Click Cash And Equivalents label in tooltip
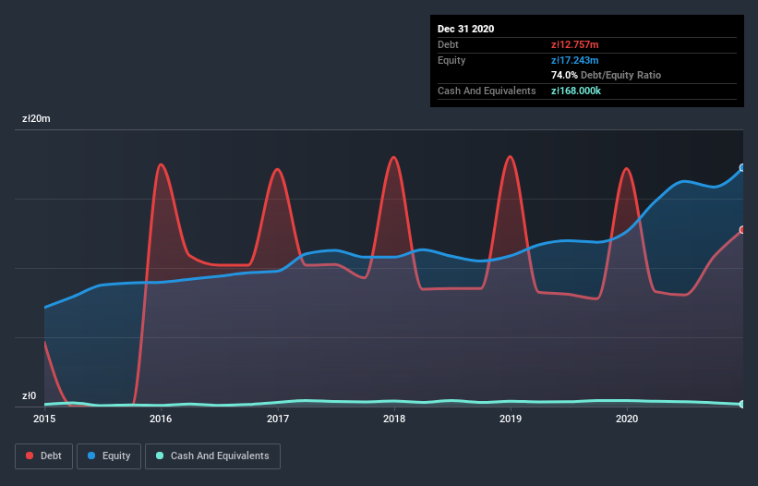Viewport: 758px width, 486px height. click(487, 91)
